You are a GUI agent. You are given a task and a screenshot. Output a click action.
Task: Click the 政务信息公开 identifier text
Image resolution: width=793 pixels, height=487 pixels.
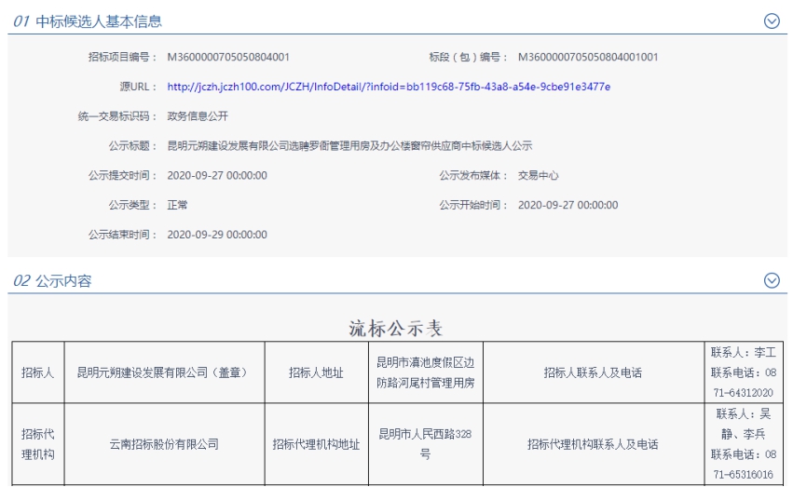coord(197,116)
